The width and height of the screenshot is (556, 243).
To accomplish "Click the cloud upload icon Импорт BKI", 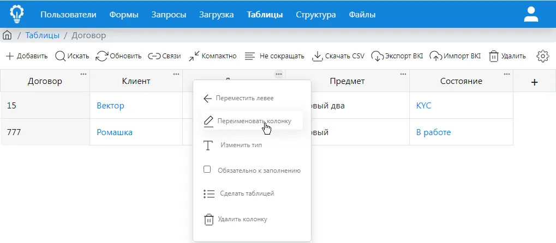I will (x=436, y=56).
